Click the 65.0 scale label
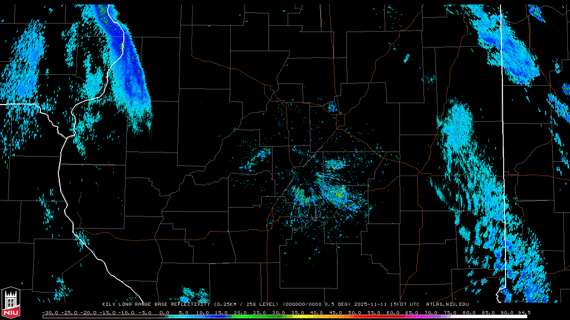 pyautogui.click(x=412, y=312)
